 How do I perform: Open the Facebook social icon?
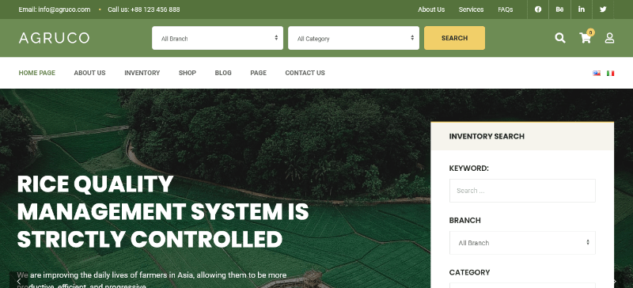tap(538, 9)
